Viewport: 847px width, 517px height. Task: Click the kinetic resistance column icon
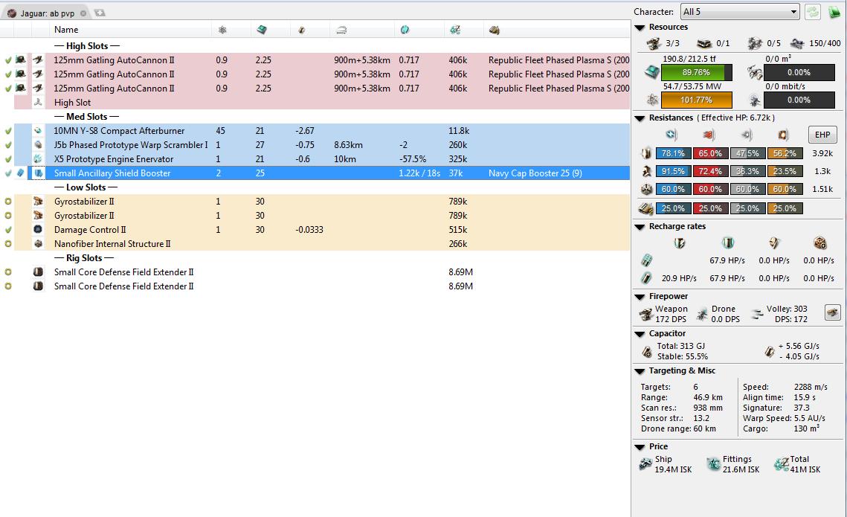pyautogui.click(x=746, y=135)
